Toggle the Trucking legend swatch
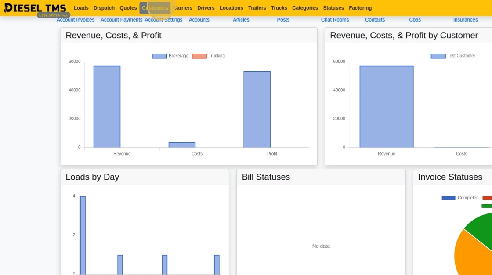This screenshot has height=275, width=492. (x=199, y=56)
